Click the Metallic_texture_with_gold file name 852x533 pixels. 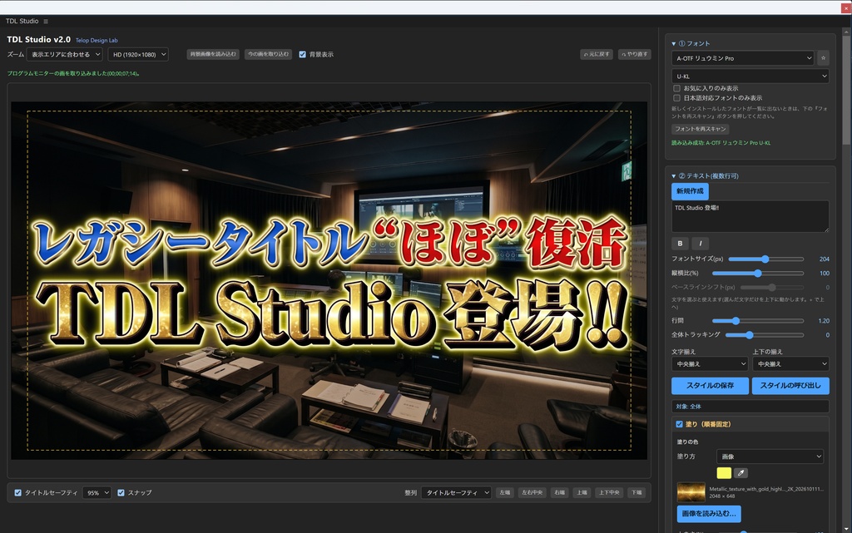[766, 488]
